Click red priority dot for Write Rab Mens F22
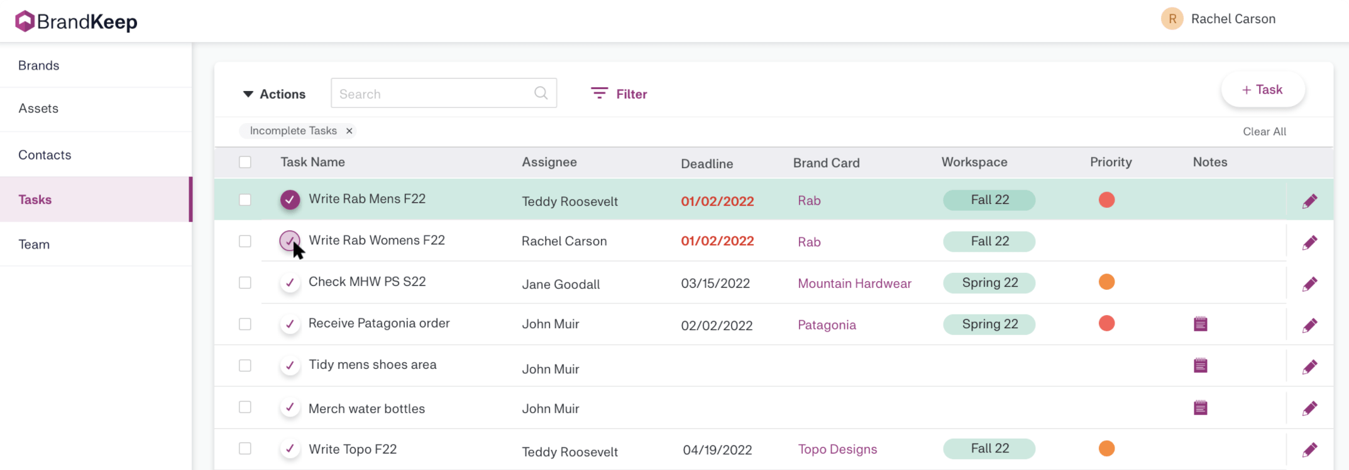This screenshot has width=1349, height=470. click(x=1106, y=200)
